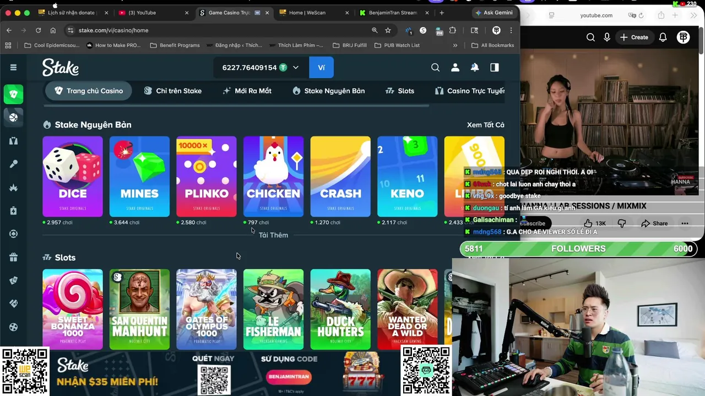Screen dimensions: 705x396
Task: Click YouTube search icon in right window
Action: pyautogui.click(x=590, y=37)
